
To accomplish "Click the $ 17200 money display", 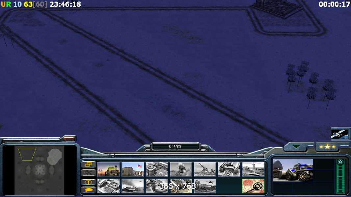I will [x=175, y=147].
